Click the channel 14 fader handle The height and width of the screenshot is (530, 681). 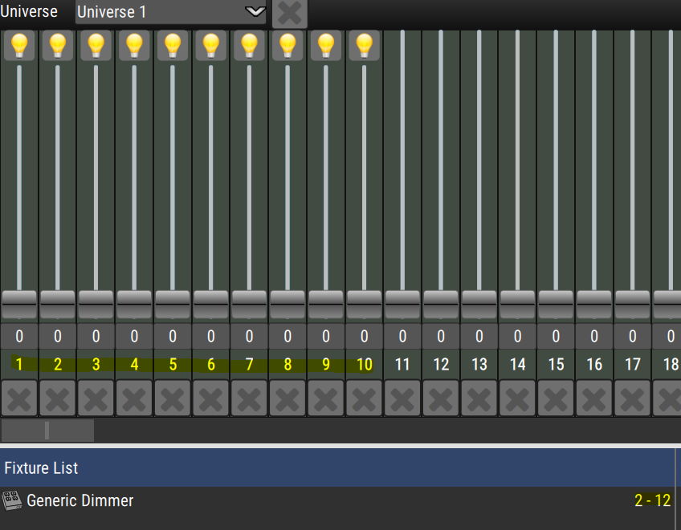click(518, 305)
